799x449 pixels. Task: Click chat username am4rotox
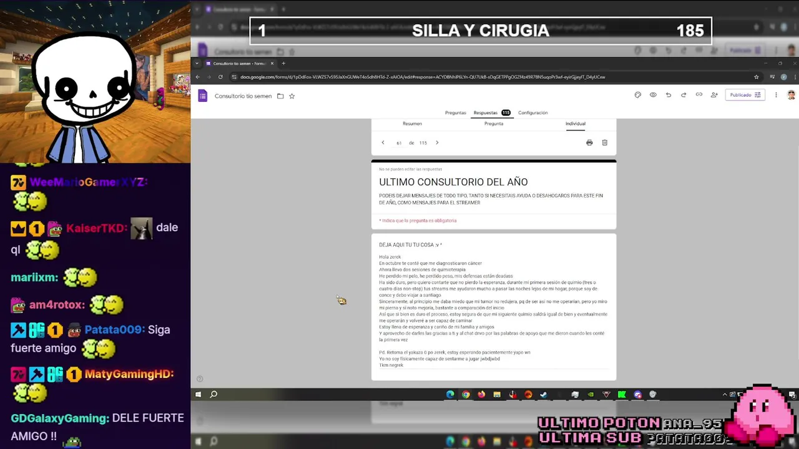click(56, 305)
